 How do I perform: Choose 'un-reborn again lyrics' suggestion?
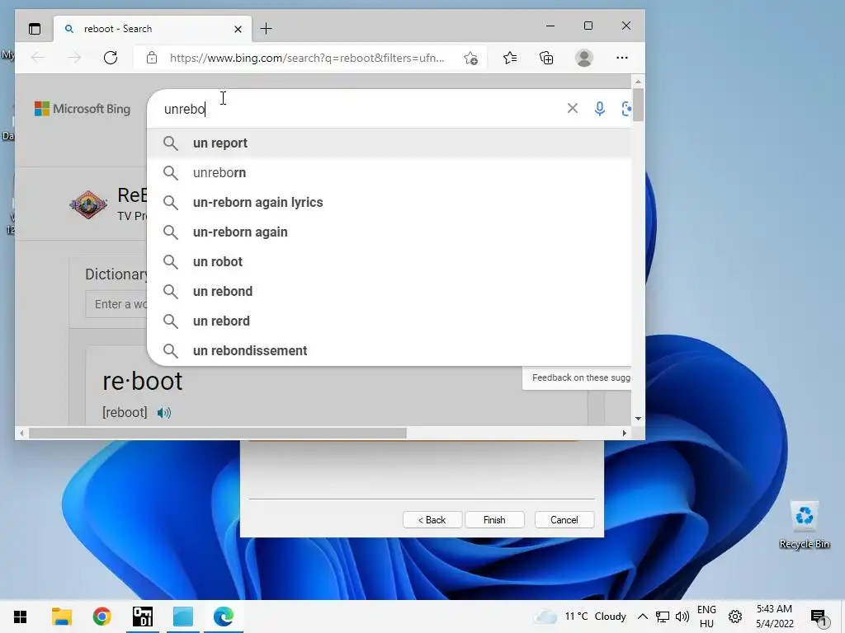(x=389, y=203)
